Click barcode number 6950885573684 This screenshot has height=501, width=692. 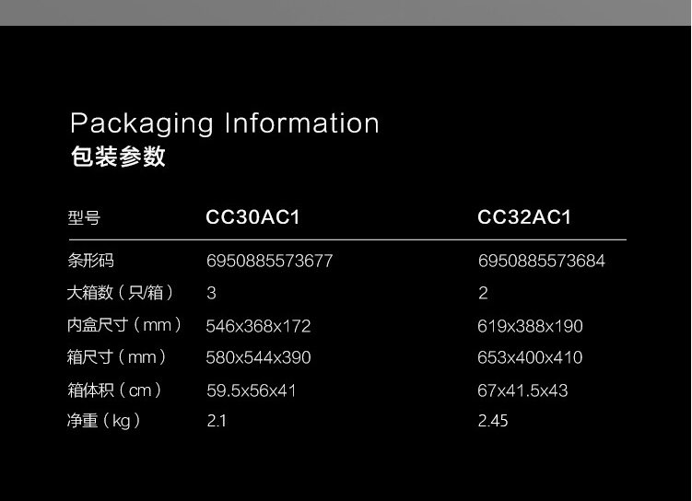point(541,262)
